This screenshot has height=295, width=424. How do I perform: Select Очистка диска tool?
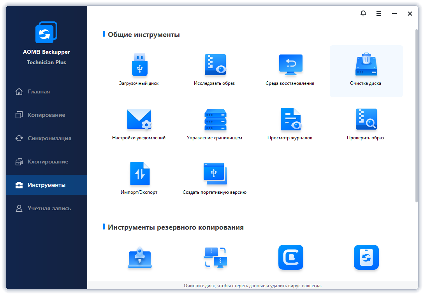coord(366,65)
